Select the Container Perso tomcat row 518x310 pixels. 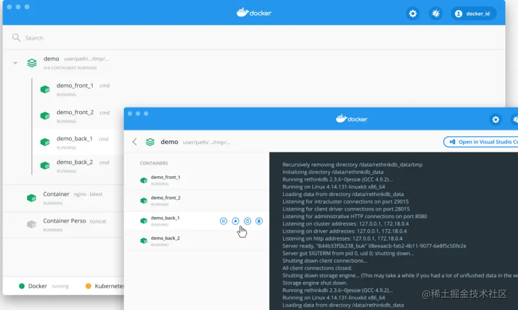pos(63,225)
